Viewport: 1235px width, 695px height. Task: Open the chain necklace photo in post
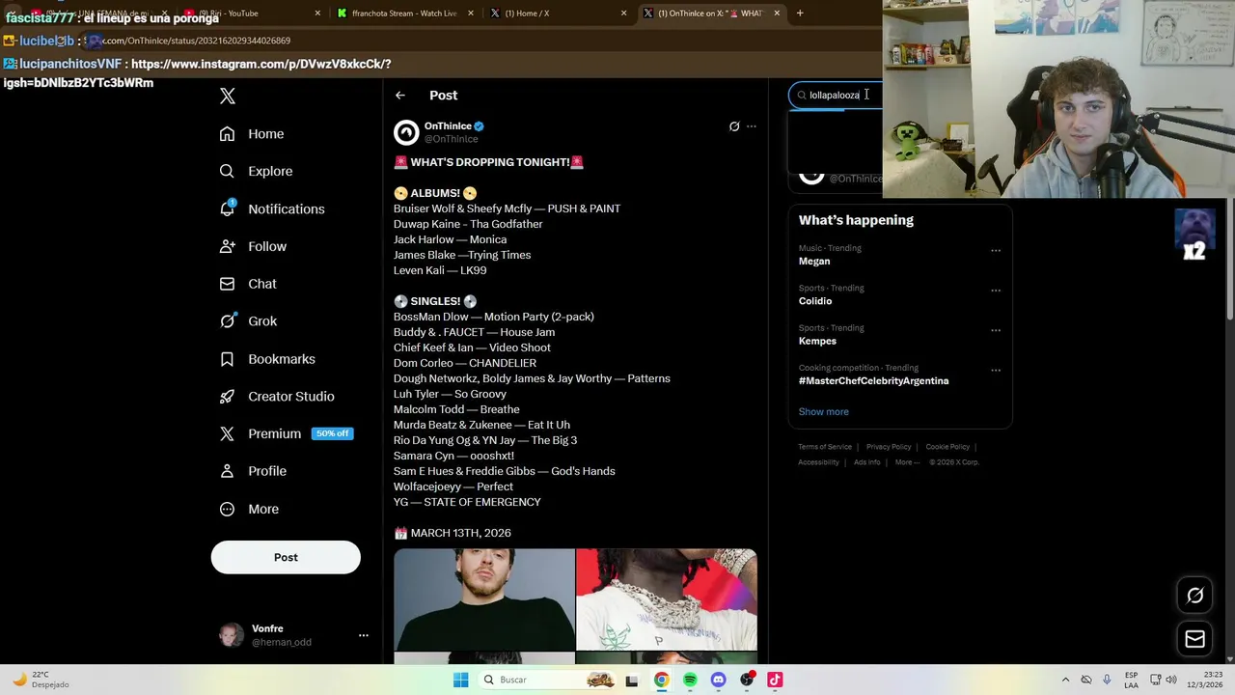pos(667,599)
